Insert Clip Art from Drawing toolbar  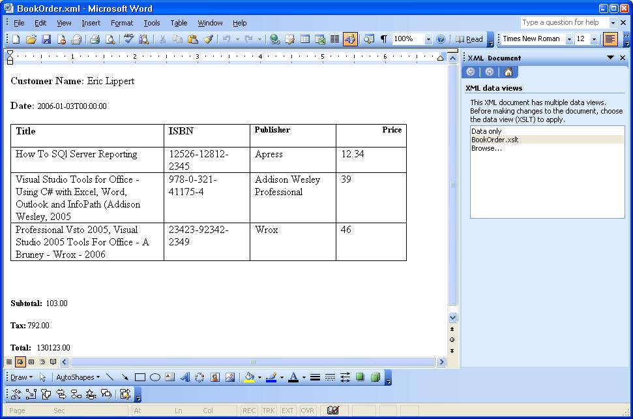point(215,377)
